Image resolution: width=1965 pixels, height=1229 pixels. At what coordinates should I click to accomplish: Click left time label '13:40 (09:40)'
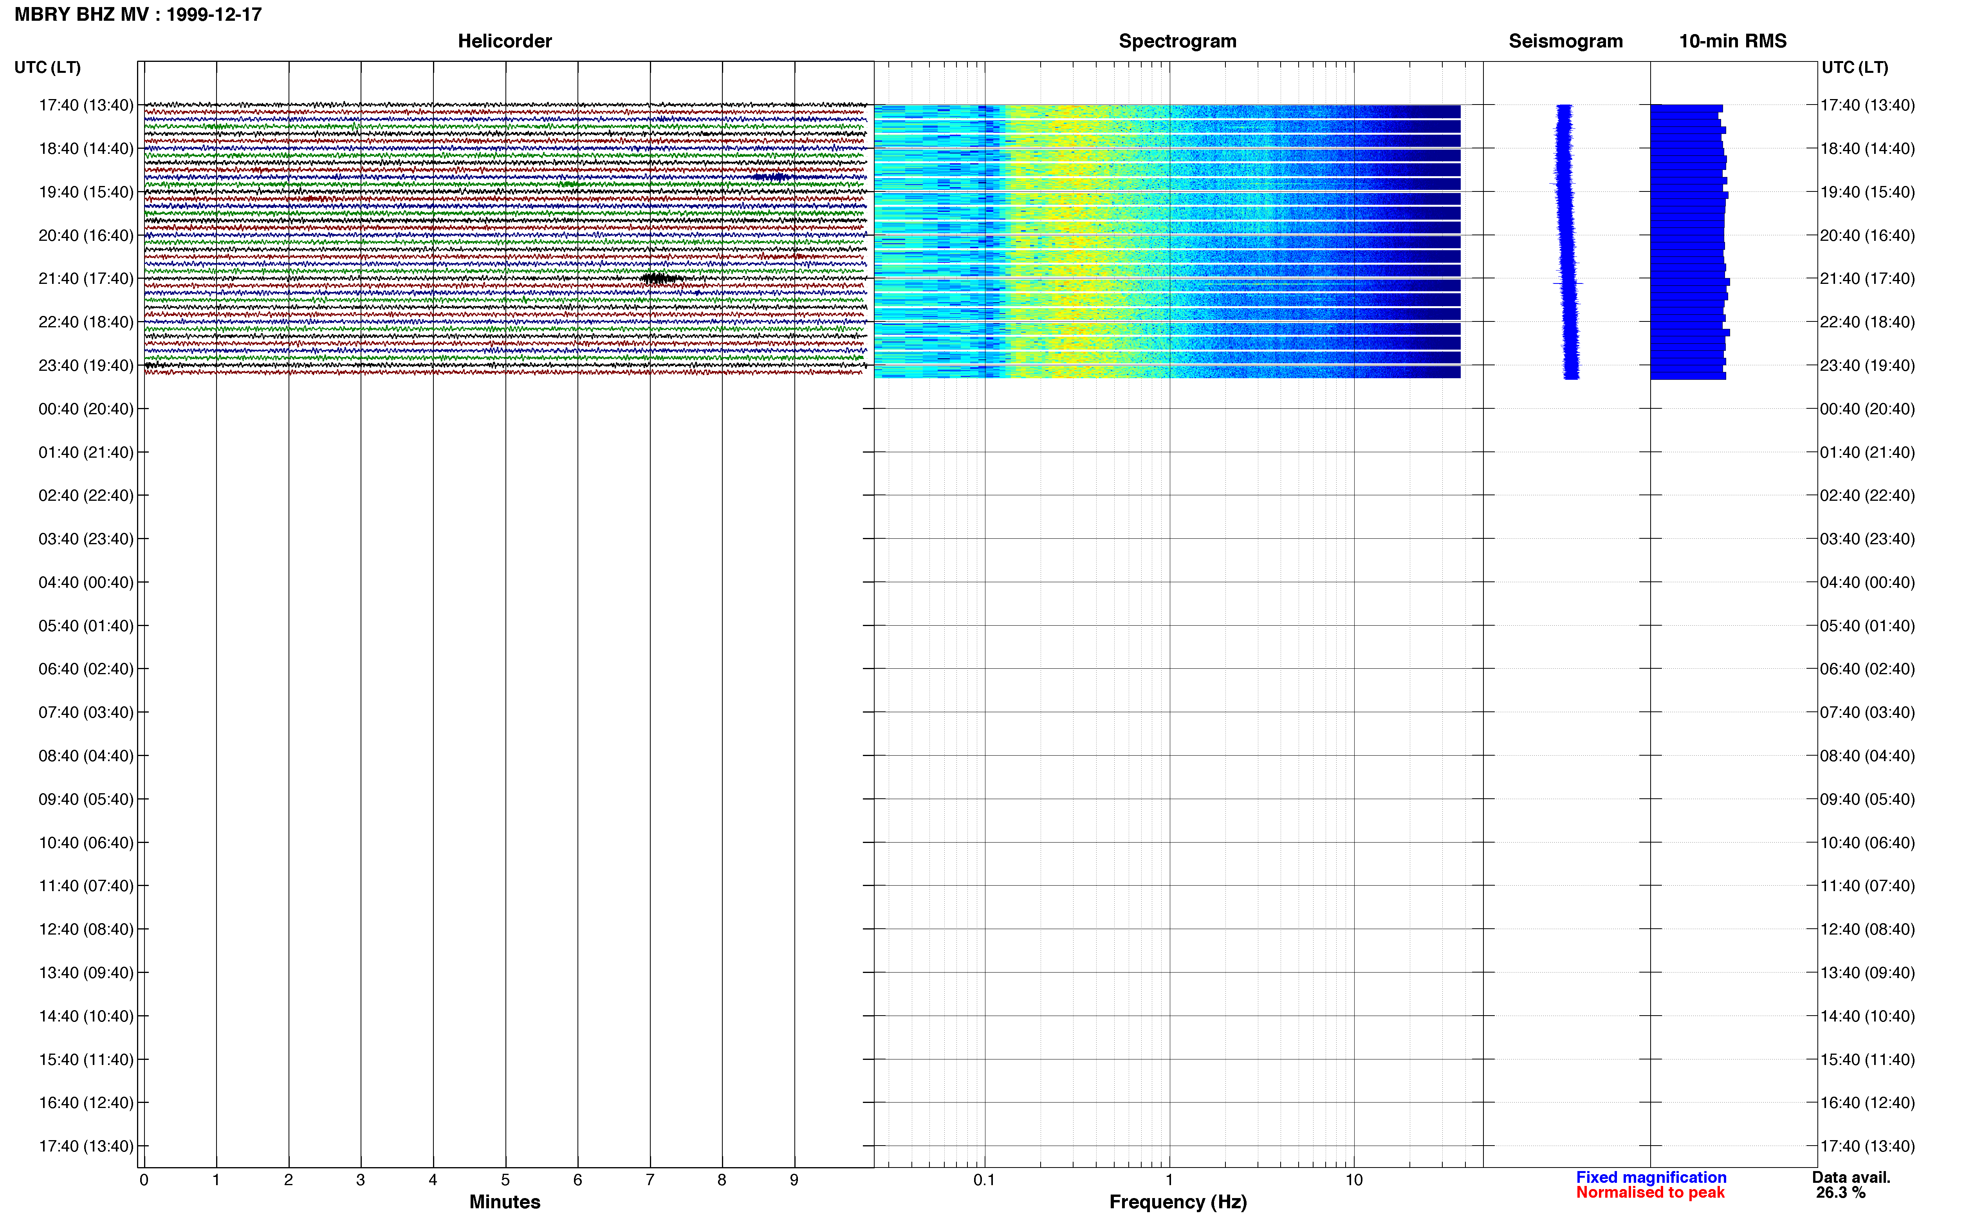point(86,973)
